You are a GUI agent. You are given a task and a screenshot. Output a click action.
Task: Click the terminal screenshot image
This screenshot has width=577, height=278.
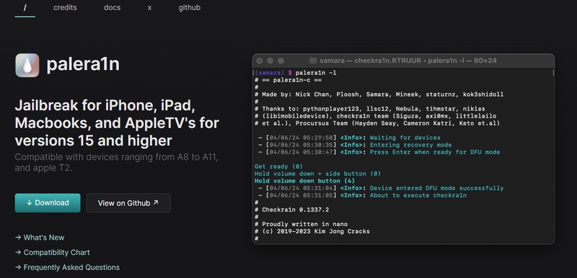click(x=403, y=149)
